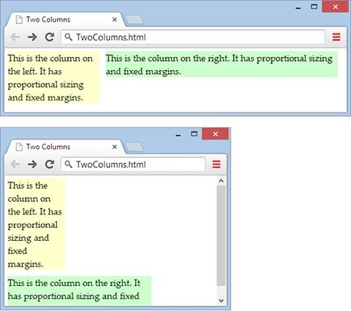
Task: Close the top browser window
Action: [x=335, y=7]
